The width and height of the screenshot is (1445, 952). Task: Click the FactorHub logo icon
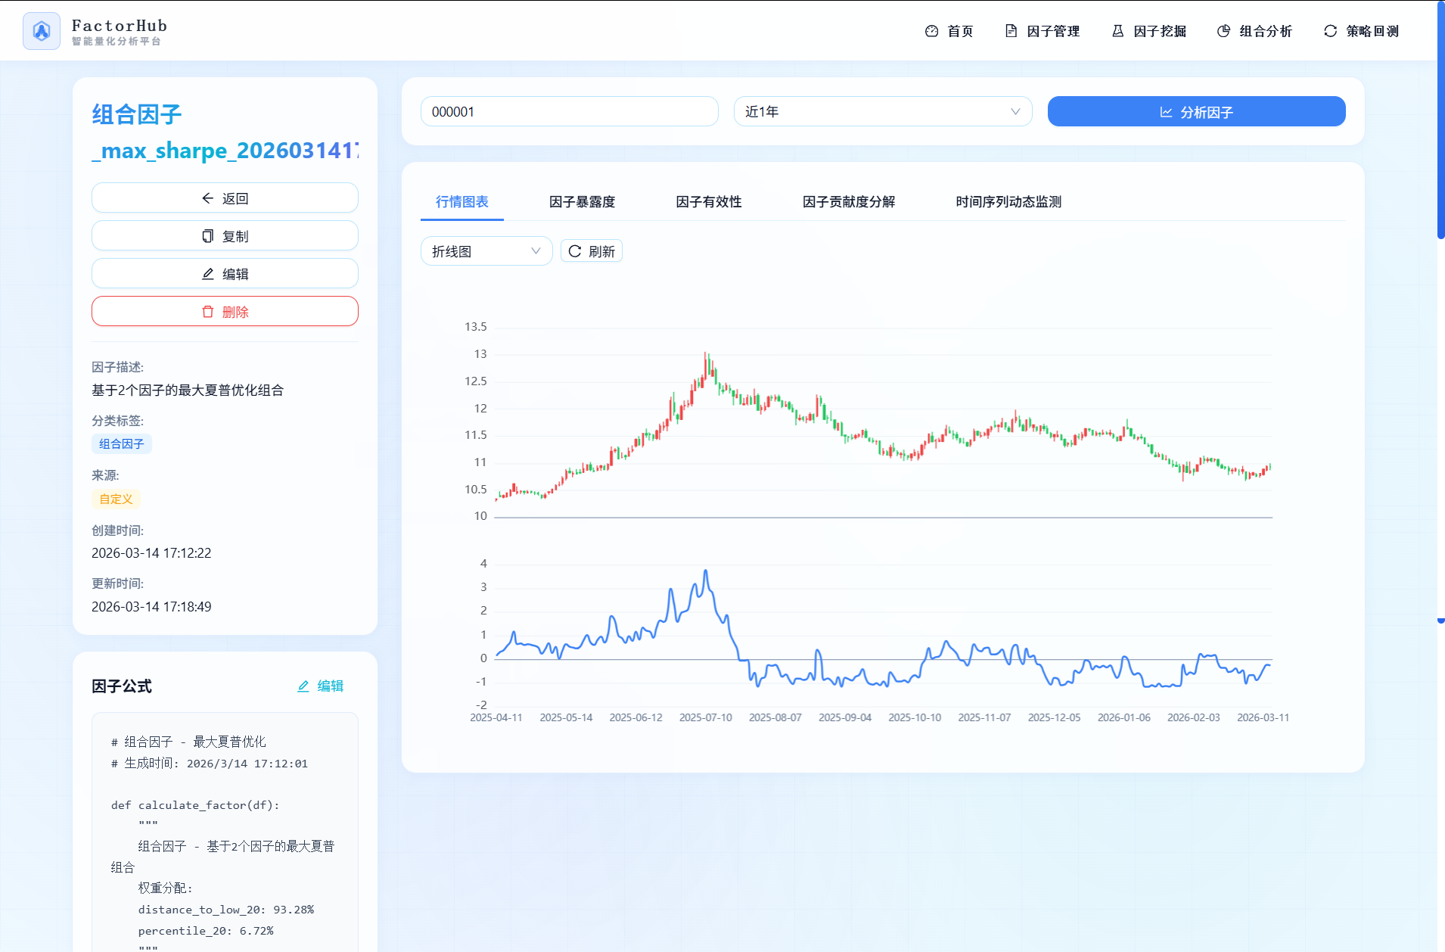(x=42, y=31)
